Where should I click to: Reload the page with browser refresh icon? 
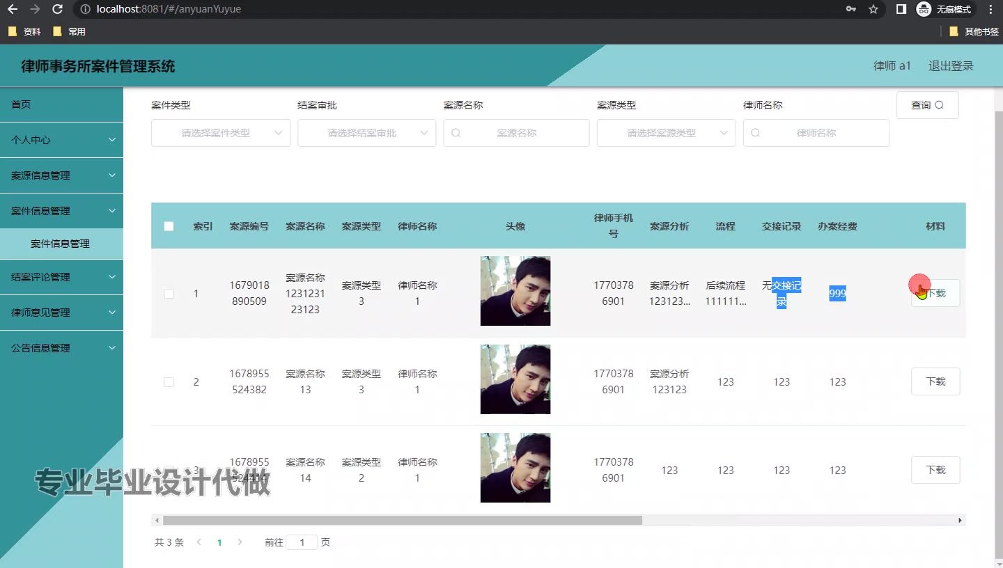click(58, 10)
